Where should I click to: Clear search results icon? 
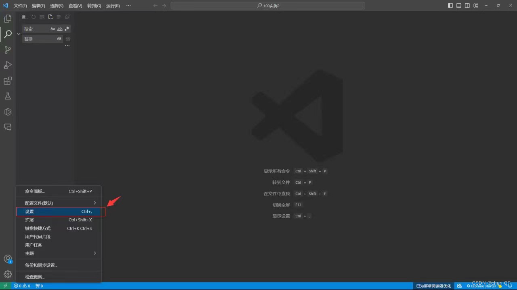point(42,17)
